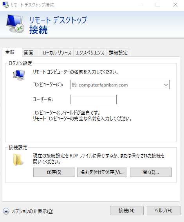
Task: Open the 画面 tab
Action: pyautogui.click(x=31, y=53)
